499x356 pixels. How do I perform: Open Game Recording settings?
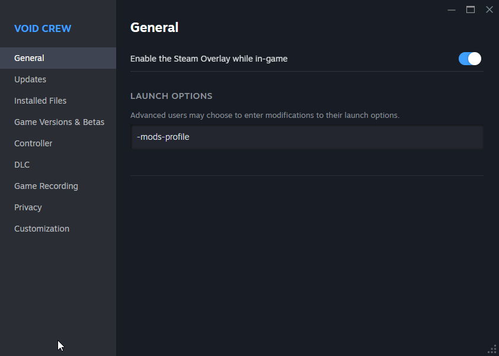pos(46,186)
